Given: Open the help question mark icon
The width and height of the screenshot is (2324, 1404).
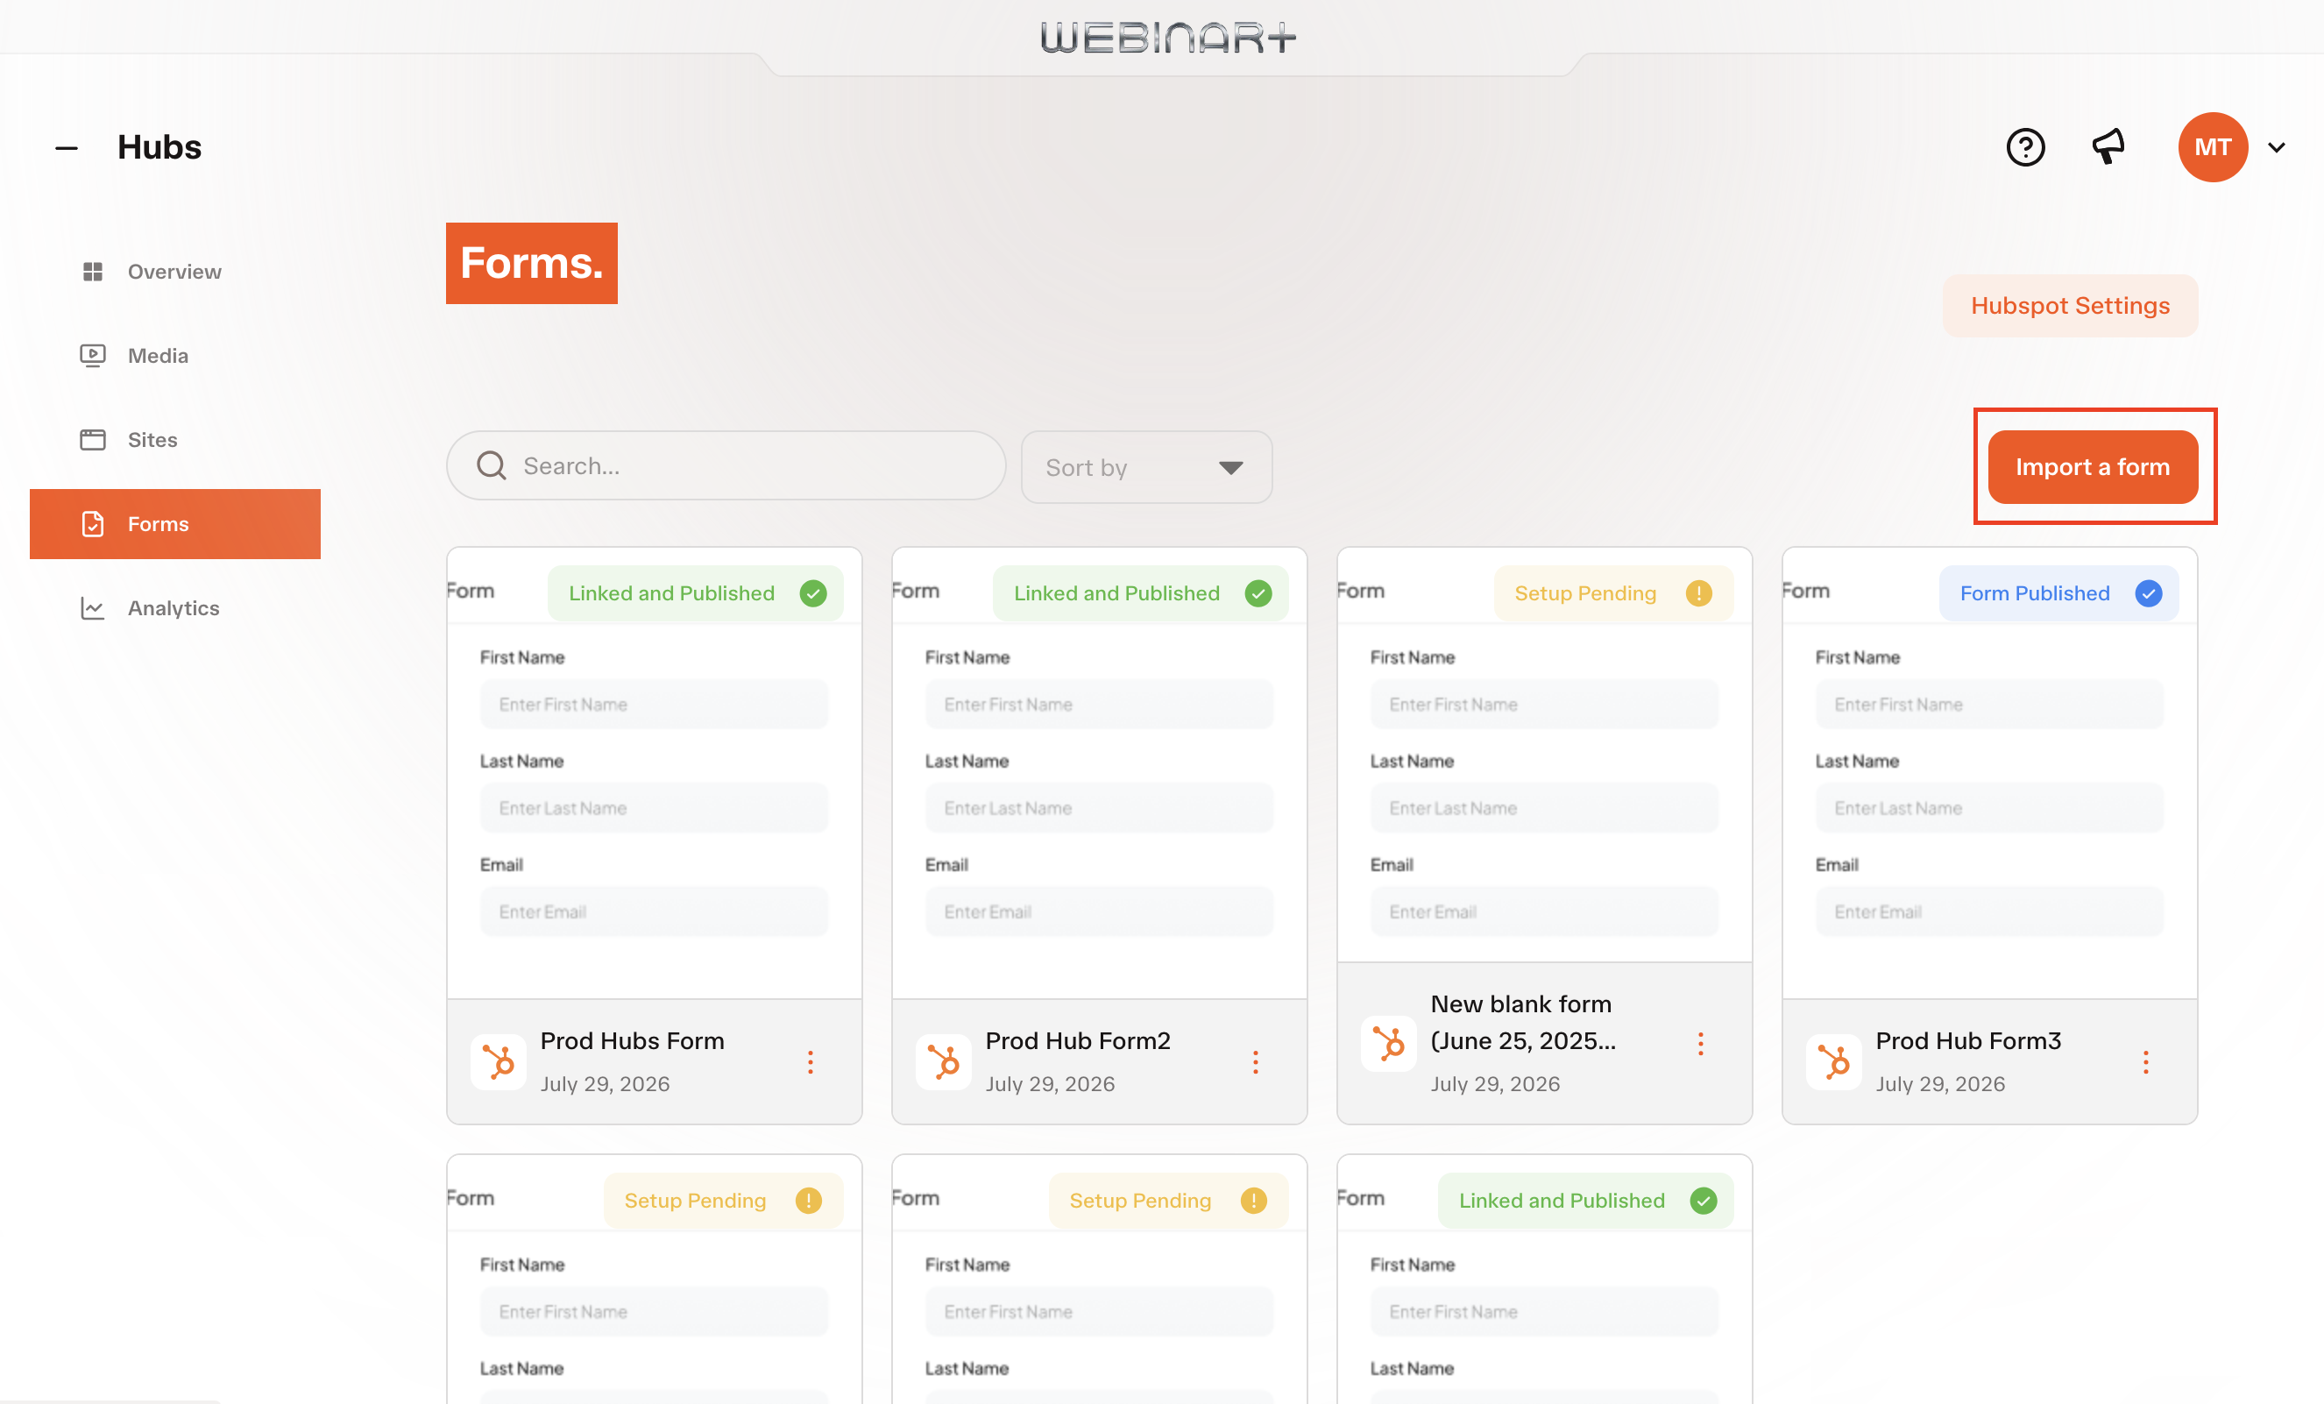Looking at the screenshot, I should [x=2025, y=147].
